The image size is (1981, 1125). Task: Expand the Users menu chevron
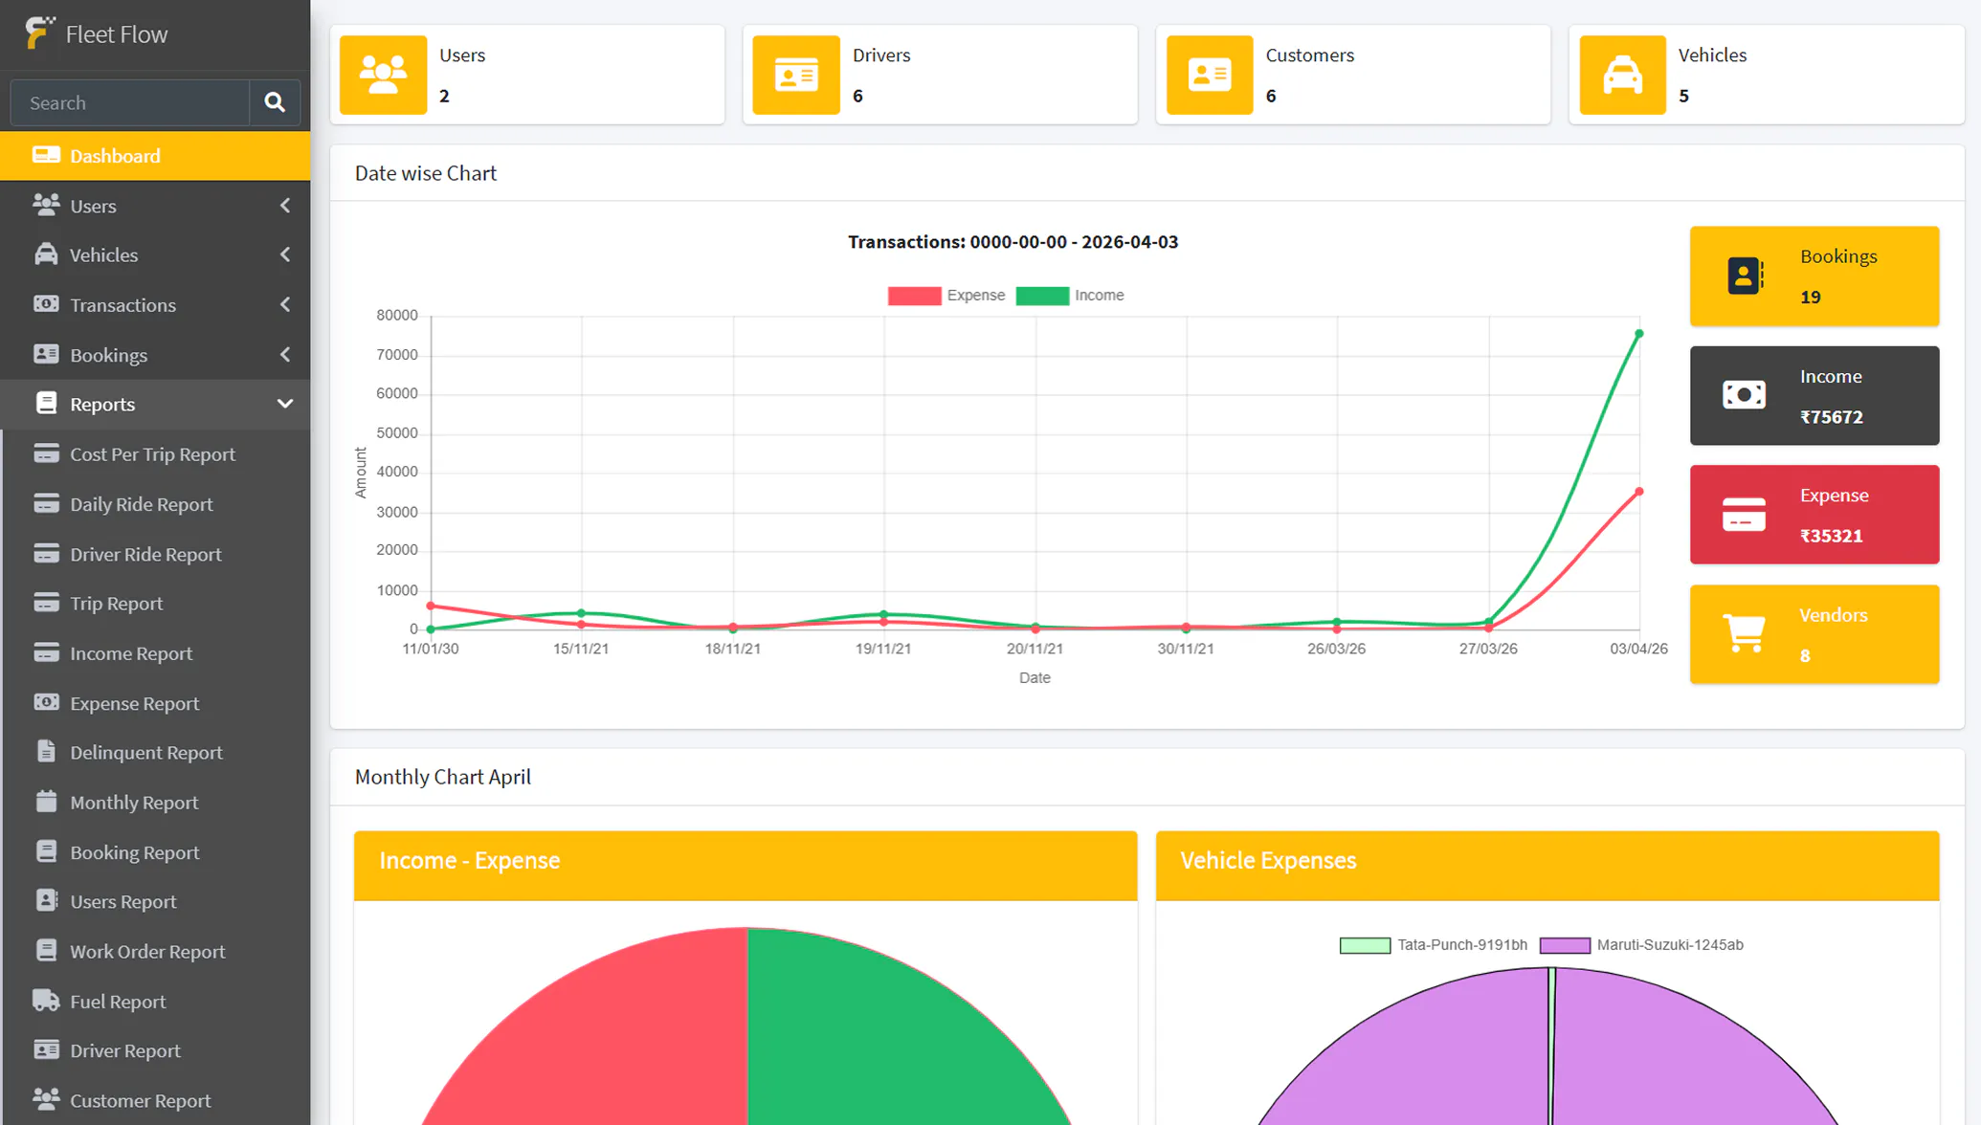285,206
